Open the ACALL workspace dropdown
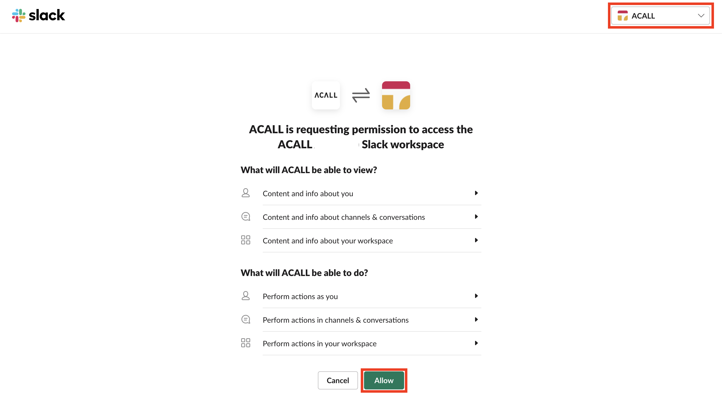The height and width of the screenshot is (410, 722). click(660, 16)
